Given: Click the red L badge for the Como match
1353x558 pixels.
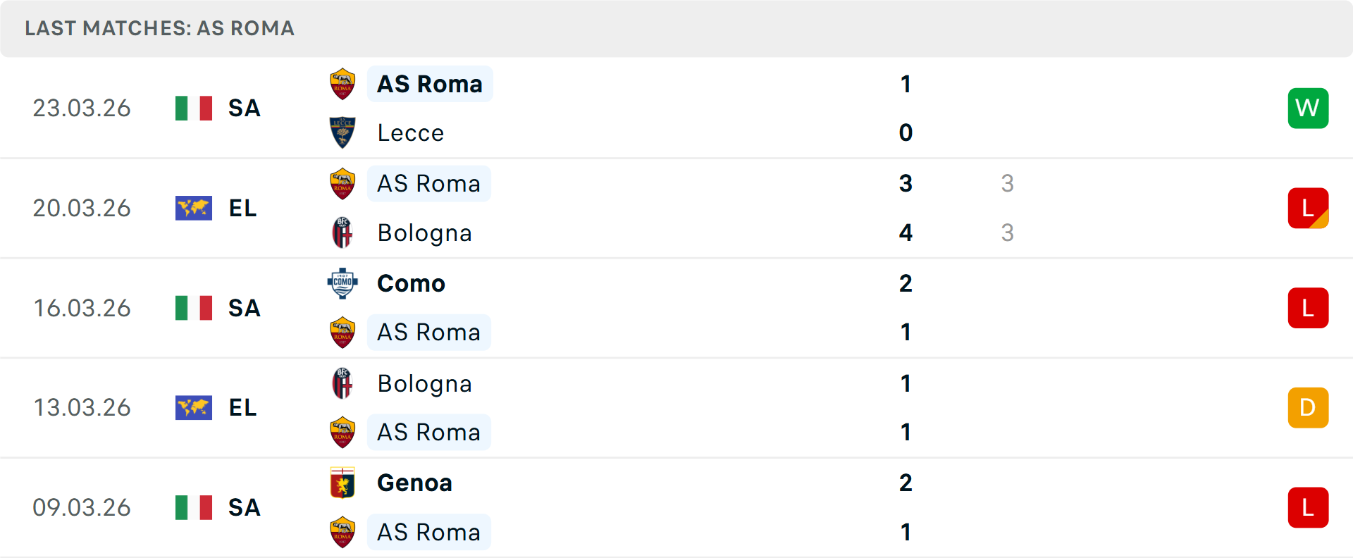Looking at the screenshot, I should point(1308,308).
